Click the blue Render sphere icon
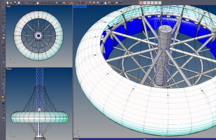Image resolution: width=216 pixels, height=140 pixels. tap(102, 3)
